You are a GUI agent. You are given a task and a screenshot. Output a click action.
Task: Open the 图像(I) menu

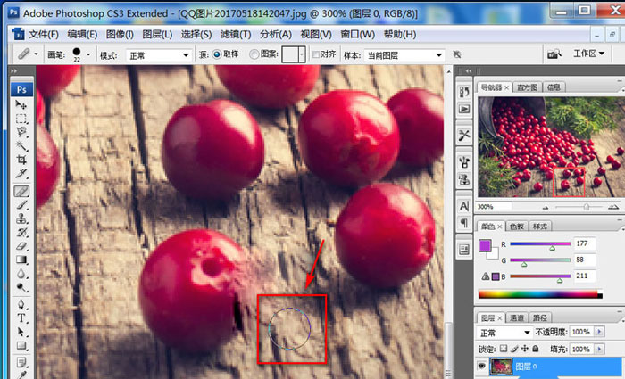click(120, 35)
